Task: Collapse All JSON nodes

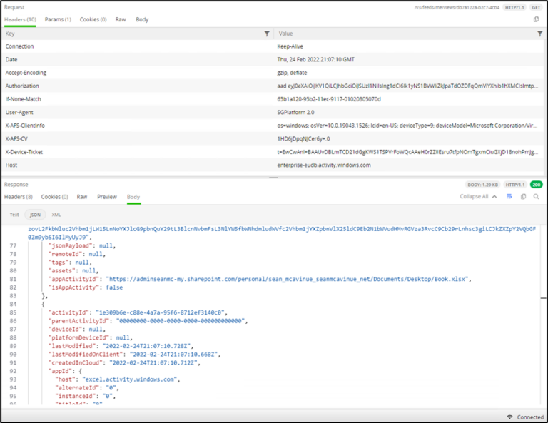Action: point(478,196)
